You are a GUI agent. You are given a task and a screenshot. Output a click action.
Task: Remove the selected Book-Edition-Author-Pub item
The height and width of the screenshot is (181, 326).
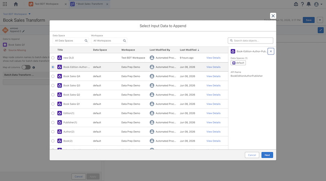tap(271, 51)
